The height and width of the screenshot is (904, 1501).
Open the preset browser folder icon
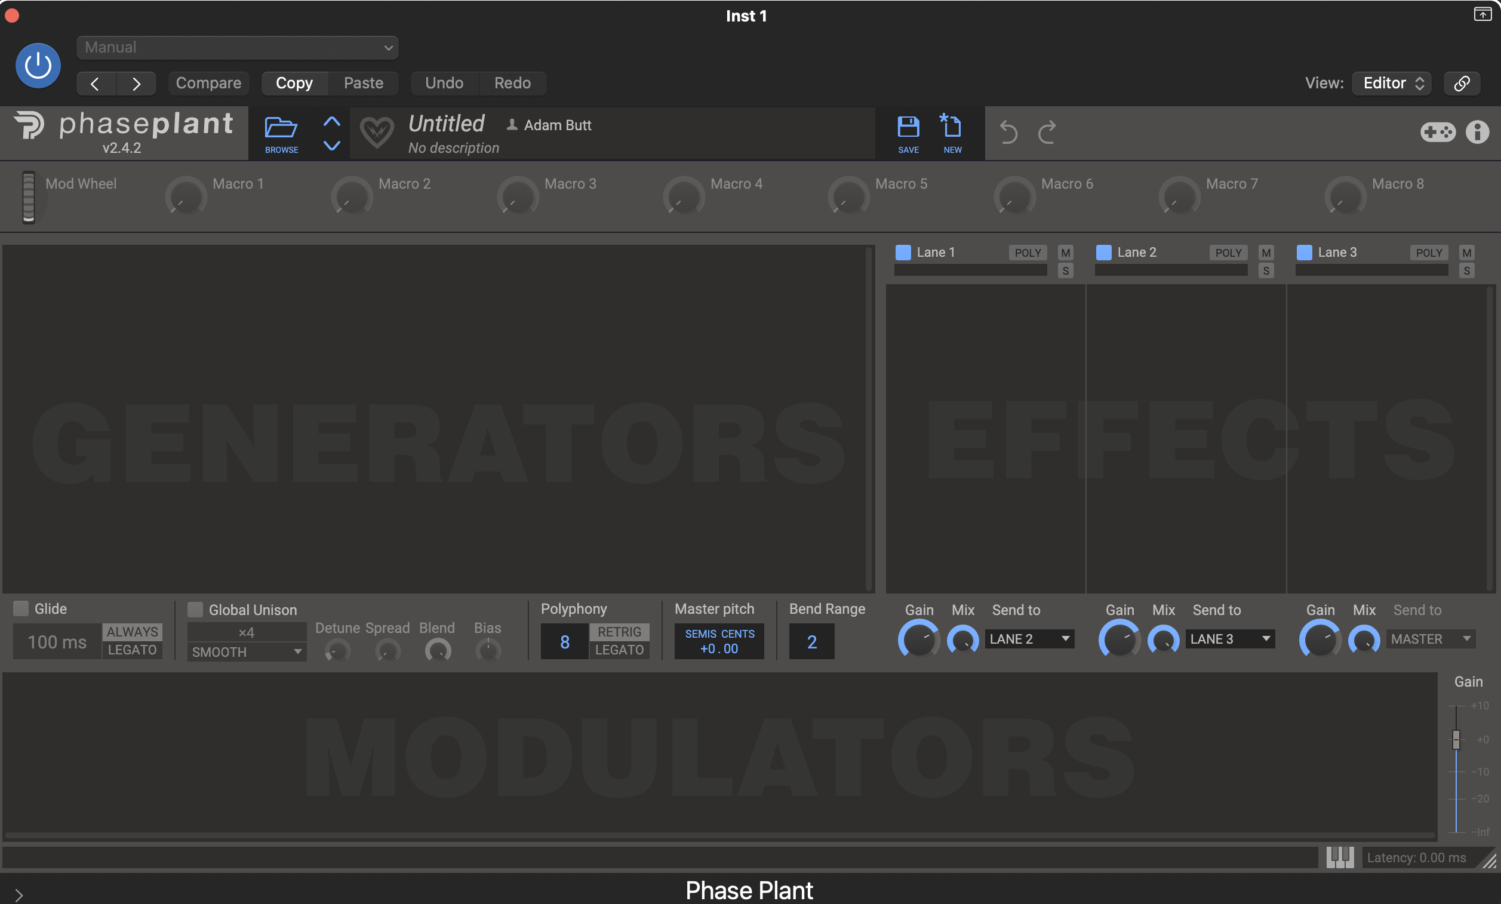281,127
